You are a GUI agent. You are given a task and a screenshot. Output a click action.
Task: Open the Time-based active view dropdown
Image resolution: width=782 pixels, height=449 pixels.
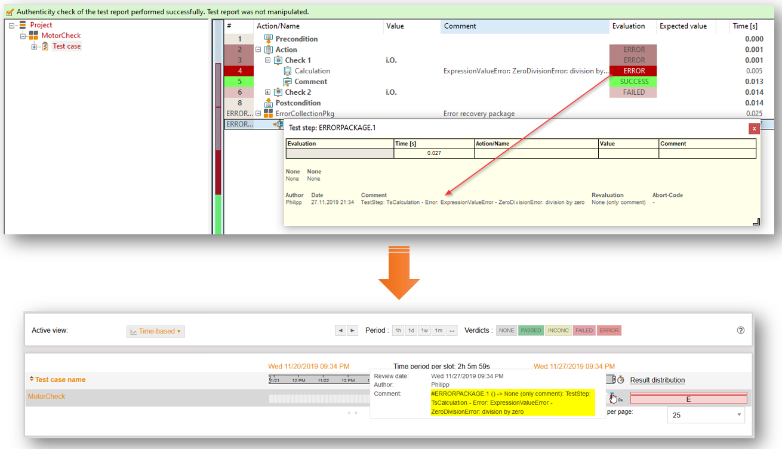(156, 332)
